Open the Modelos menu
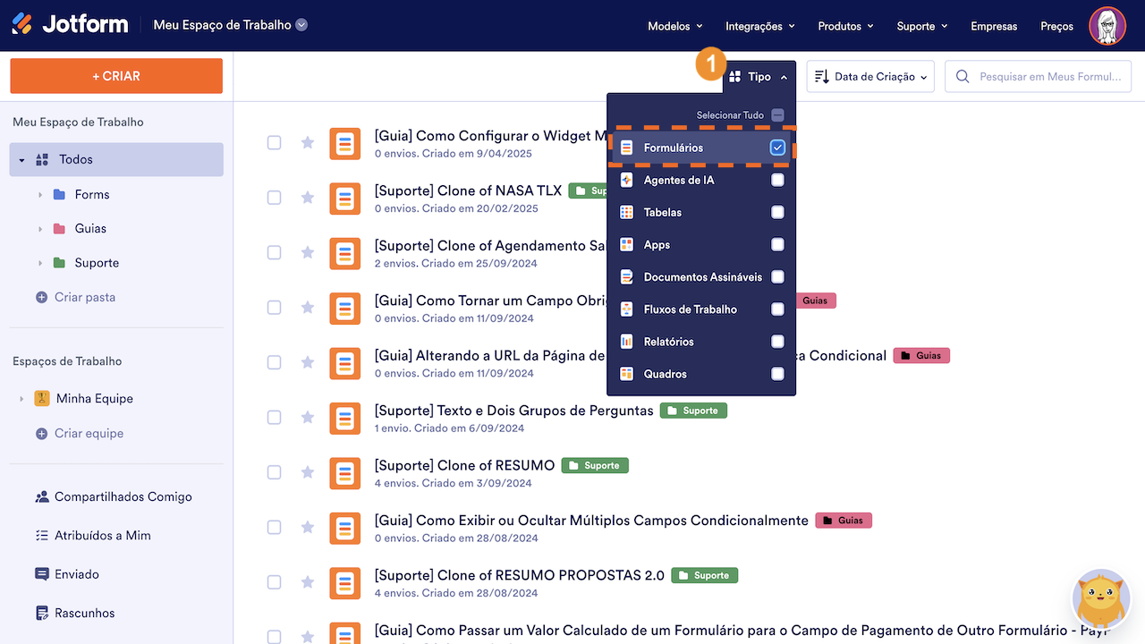The height and width of the screenshot is (644, 1145). (674, 26)
